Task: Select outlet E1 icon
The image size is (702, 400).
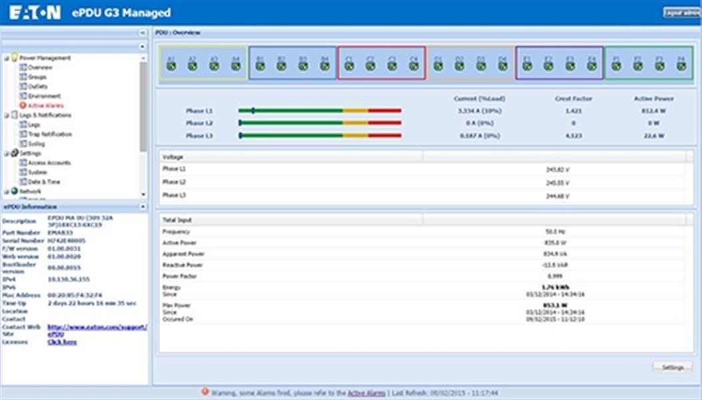Action: (527, 66)
